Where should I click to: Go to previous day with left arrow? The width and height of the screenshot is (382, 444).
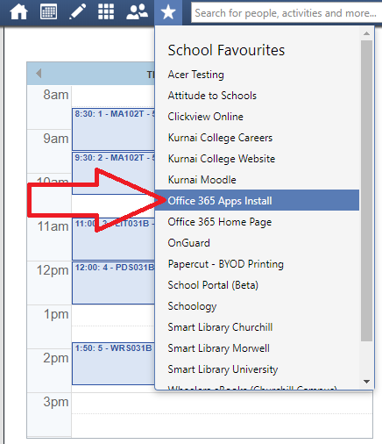click(x=39, y=73)
